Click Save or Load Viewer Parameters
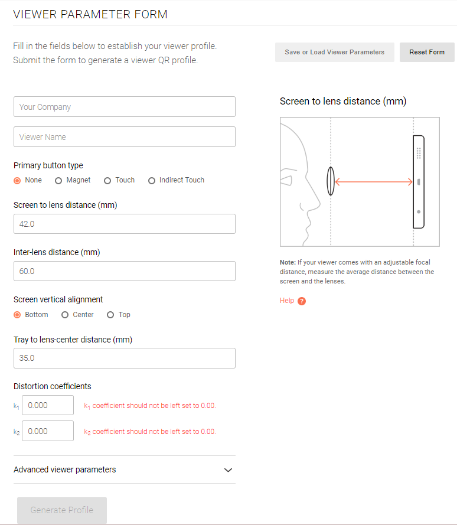Viewport: 457px width, 525px height. click(x=334, y=52)
